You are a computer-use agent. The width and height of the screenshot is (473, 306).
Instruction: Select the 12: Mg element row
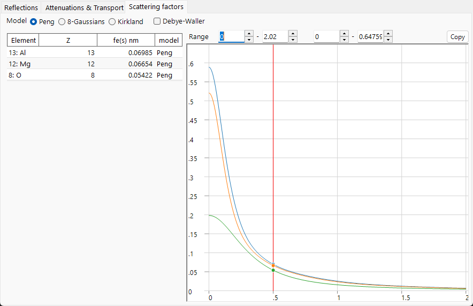95,64
